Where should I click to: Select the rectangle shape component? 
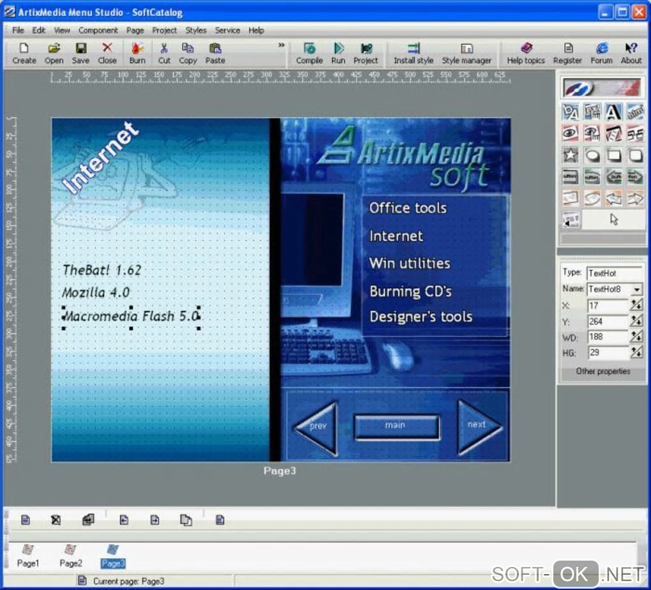pyautogui.click(x=613, y=155)
